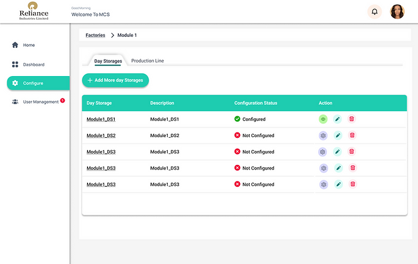Select the Module1_DS1 description cell
Screen dimensions: 418x264
pyautogui.click(x=164, y=119)
